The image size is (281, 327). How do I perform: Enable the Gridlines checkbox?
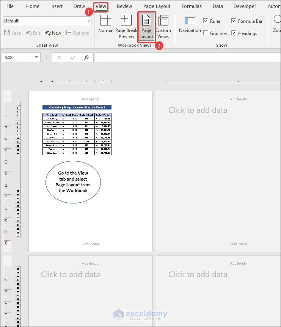(206, 33)
